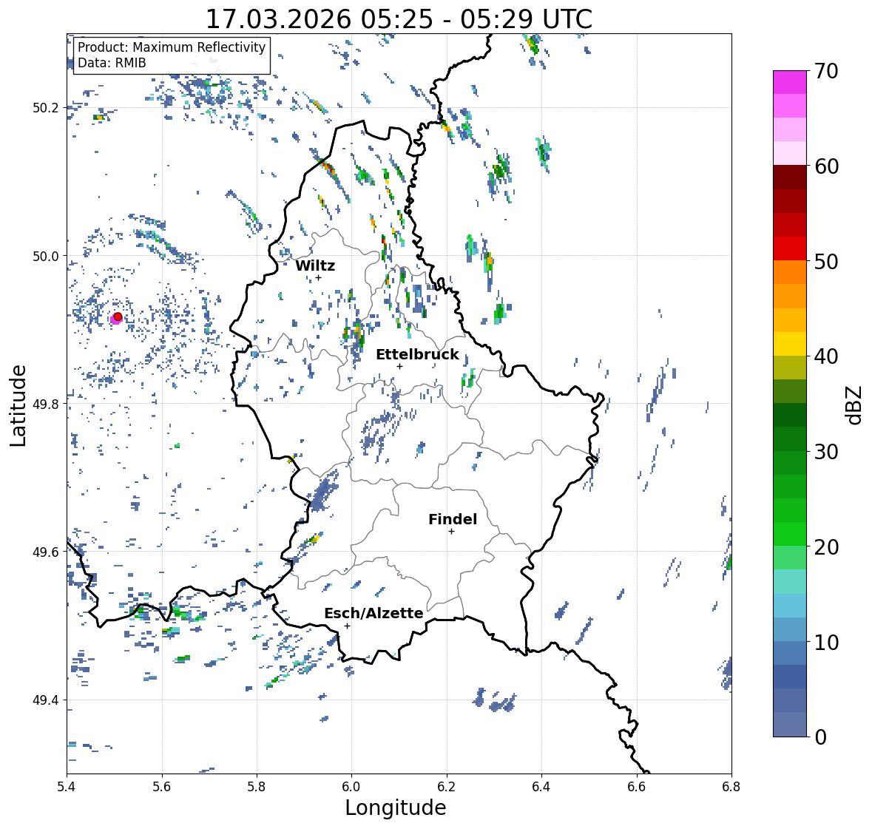
Task: Click the Longitude axis label
Action: [x=396, y=808]
